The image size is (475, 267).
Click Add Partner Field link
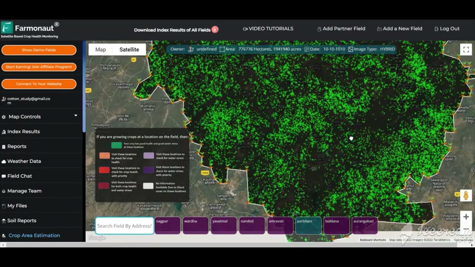[344, 29]
